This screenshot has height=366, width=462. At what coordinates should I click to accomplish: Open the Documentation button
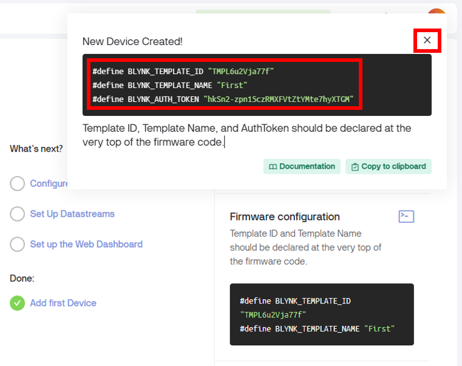302,166
